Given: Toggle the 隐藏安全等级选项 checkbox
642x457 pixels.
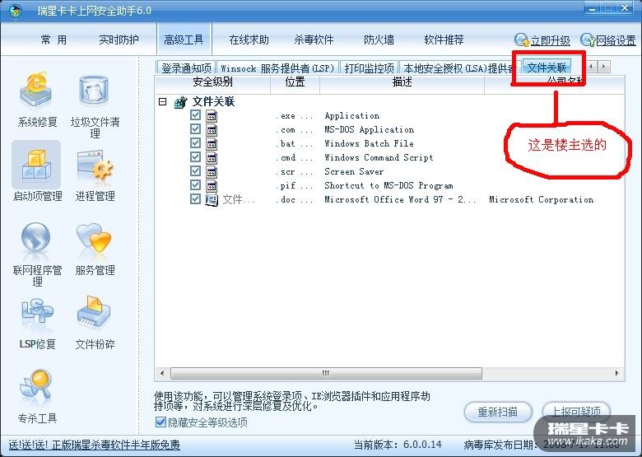Looking at the screenshot, I should [x=160, y=422].
